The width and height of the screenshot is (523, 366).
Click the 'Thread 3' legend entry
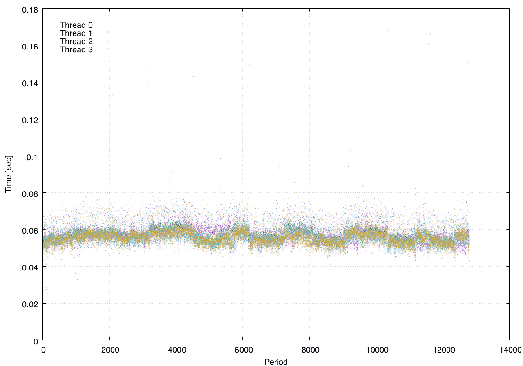(x=76, y=49)
